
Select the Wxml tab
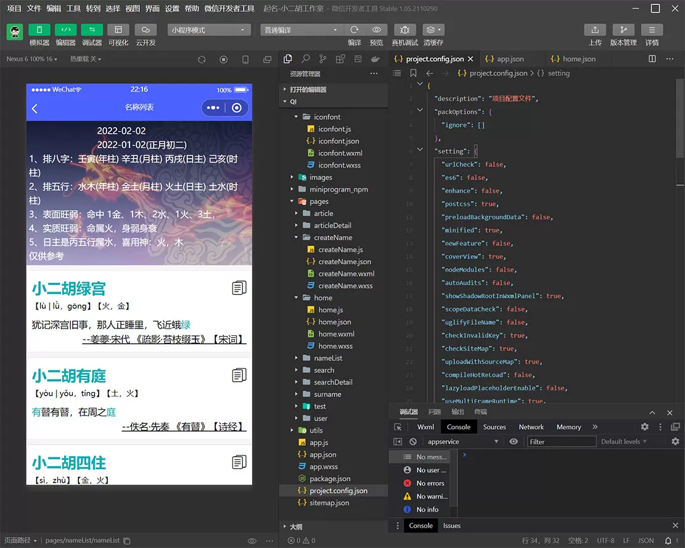pyautogui.click(x=425, y=427)
